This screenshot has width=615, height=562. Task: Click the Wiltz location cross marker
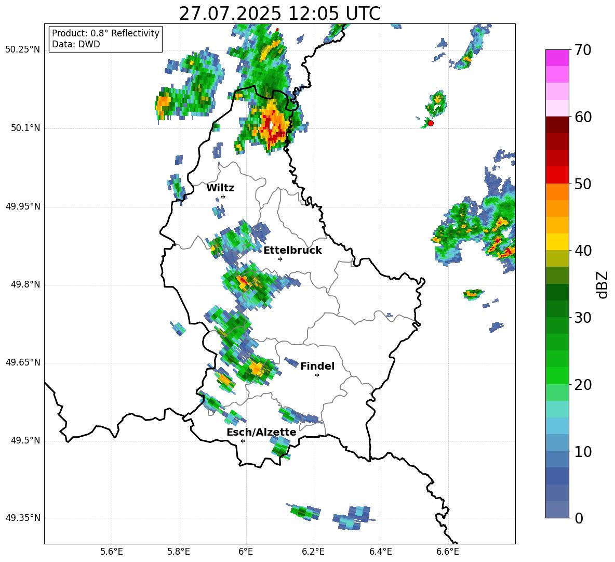coord(223,197)
